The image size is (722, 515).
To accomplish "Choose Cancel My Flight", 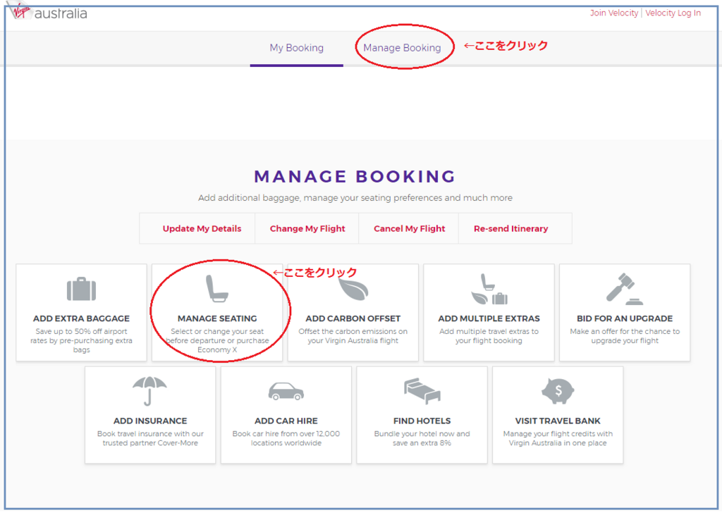I will tap(410, 229).
